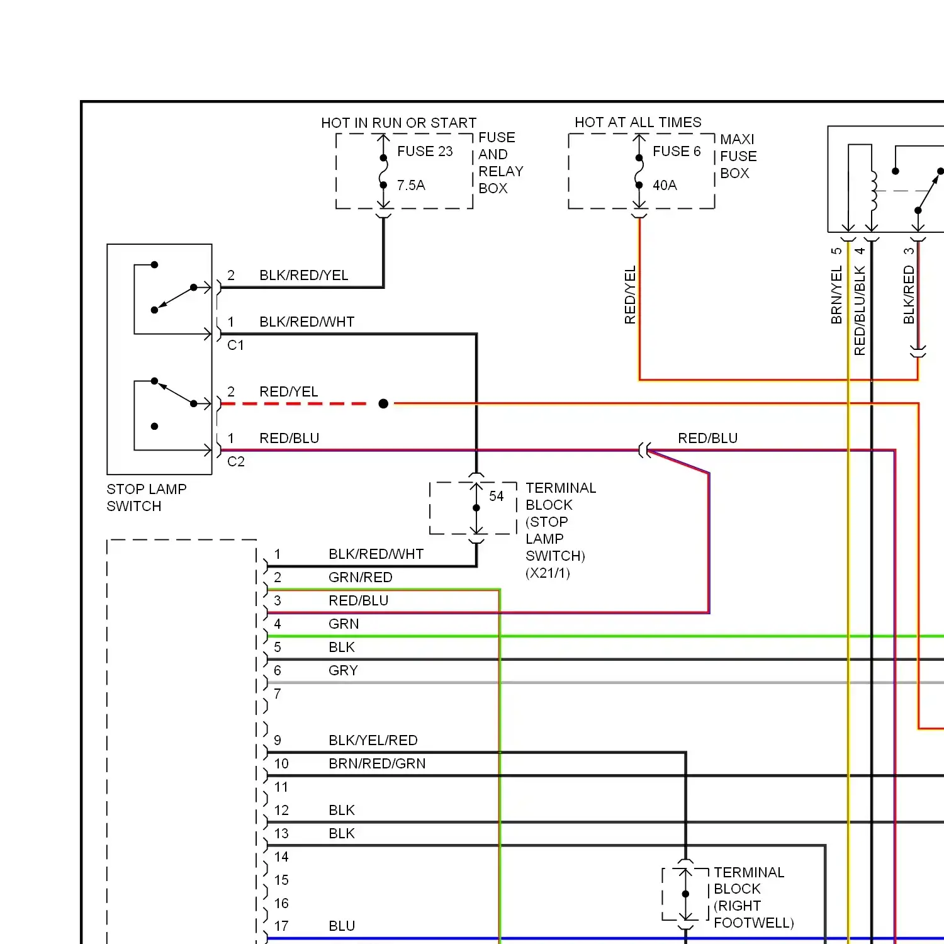Select the BLK/RED/YEL wire label
The image size is (944, 944).
303,275
